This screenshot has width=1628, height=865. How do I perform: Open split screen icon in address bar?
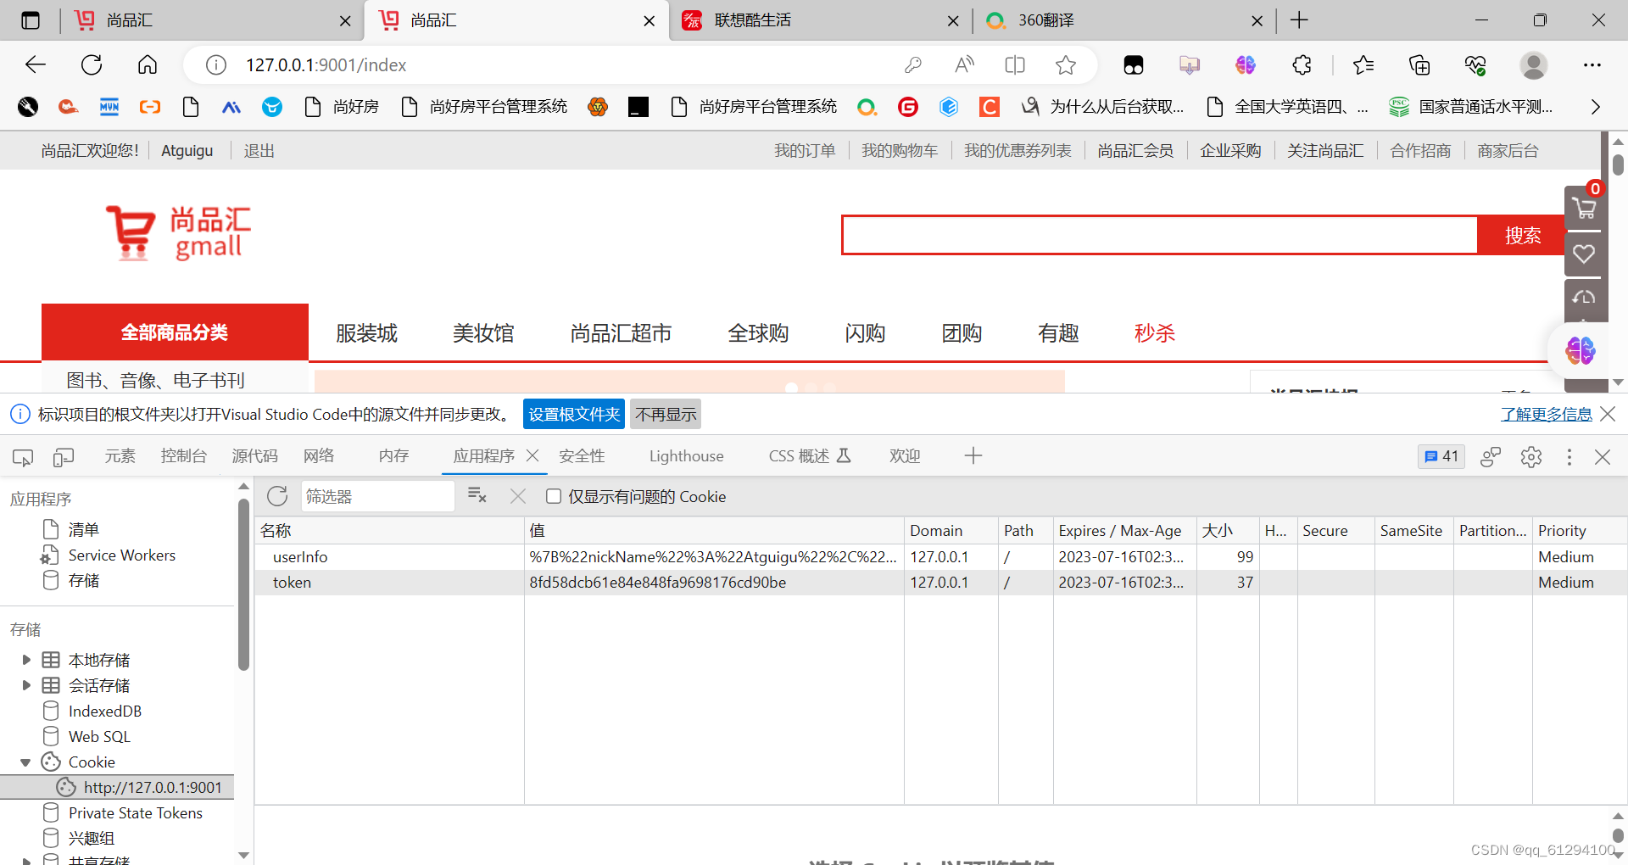click(1015, 64)
